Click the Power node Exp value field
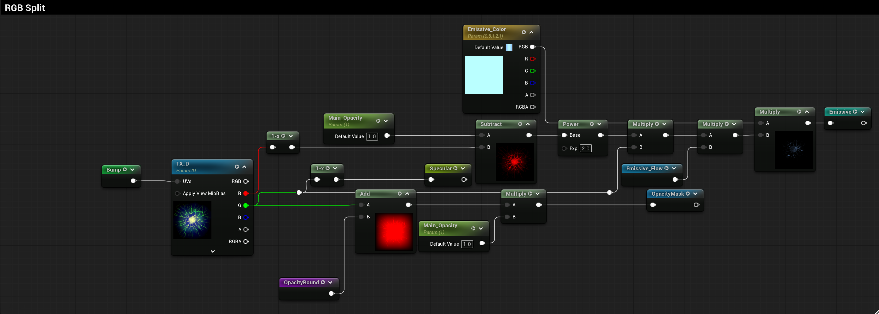The image size is (879, 314). pyautogui.click(x=585, y=148)
